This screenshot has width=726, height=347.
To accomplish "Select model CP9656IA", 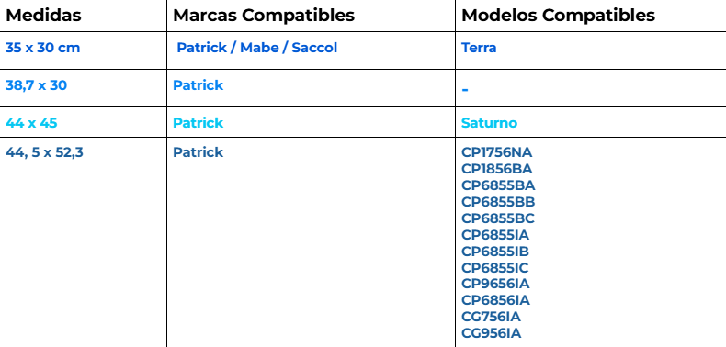I will tap(496, 283).
